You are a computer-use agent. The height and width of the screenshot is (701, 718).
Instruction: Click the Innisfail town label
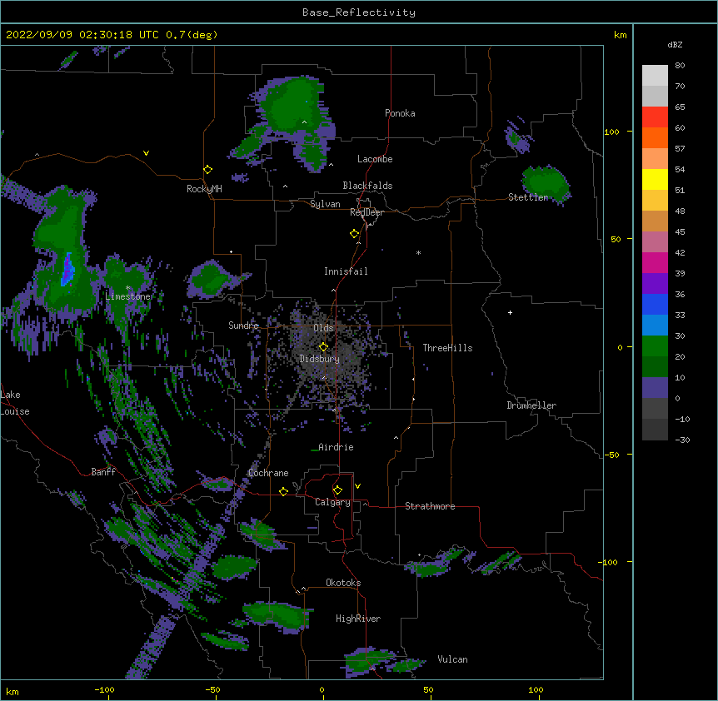click(x=346, y=271)
